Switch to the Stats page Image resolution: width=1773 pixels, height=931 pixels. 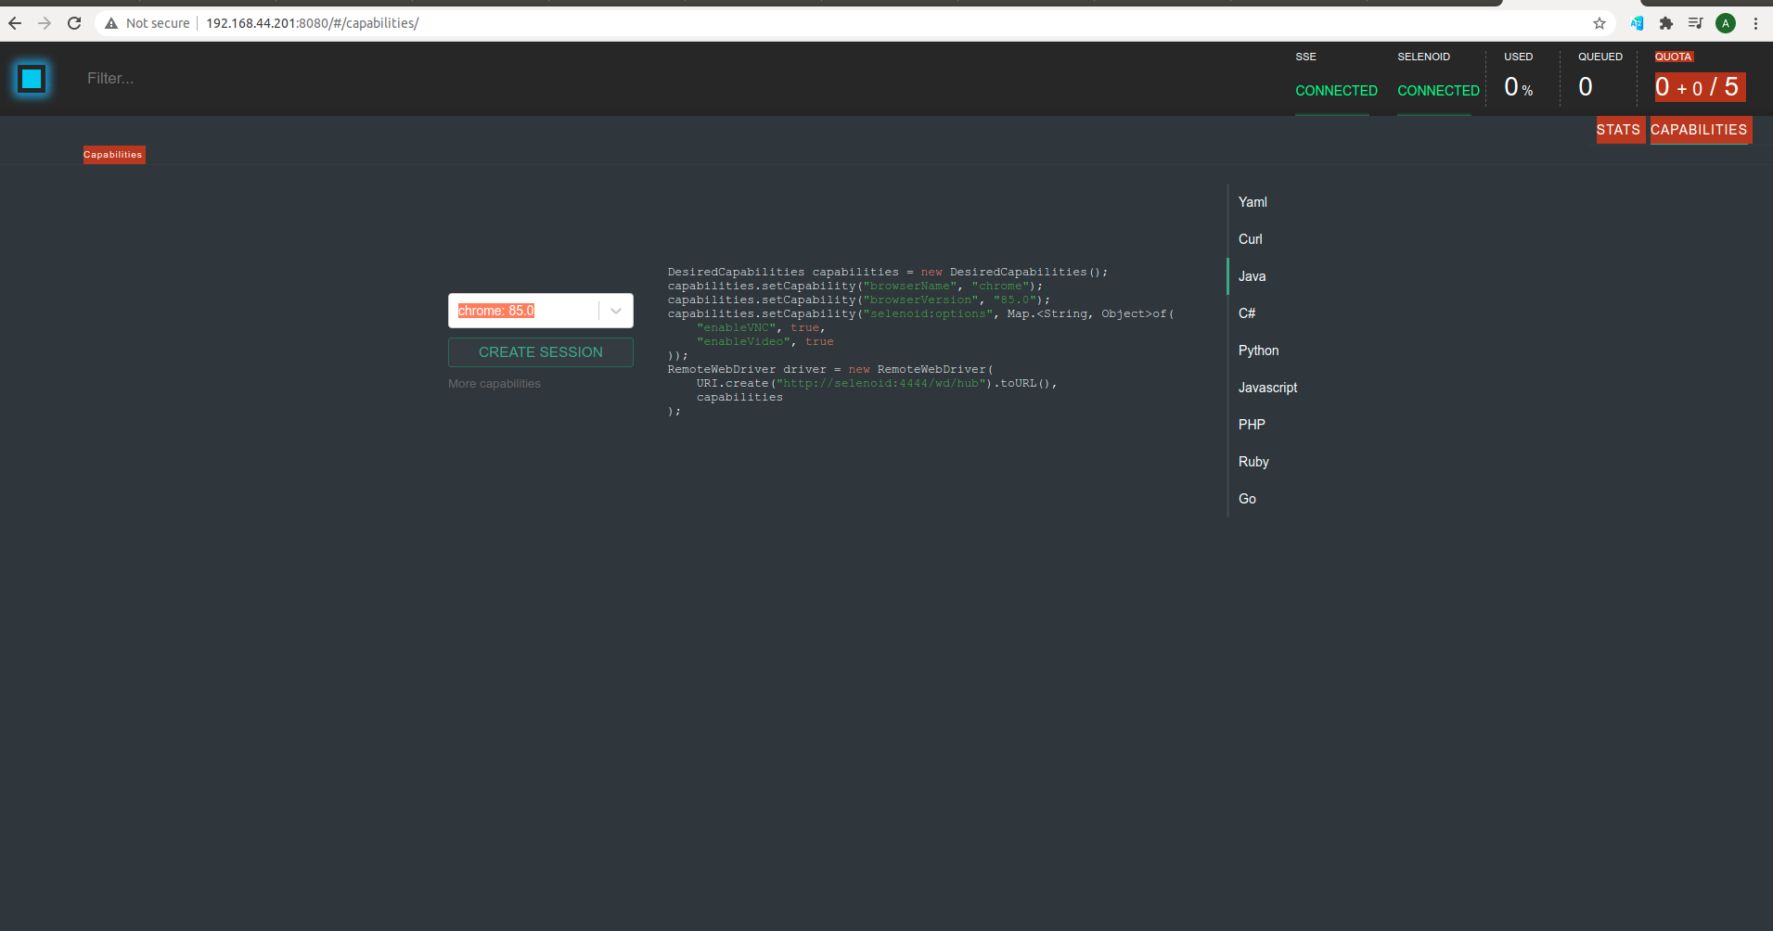point(1619,130)
